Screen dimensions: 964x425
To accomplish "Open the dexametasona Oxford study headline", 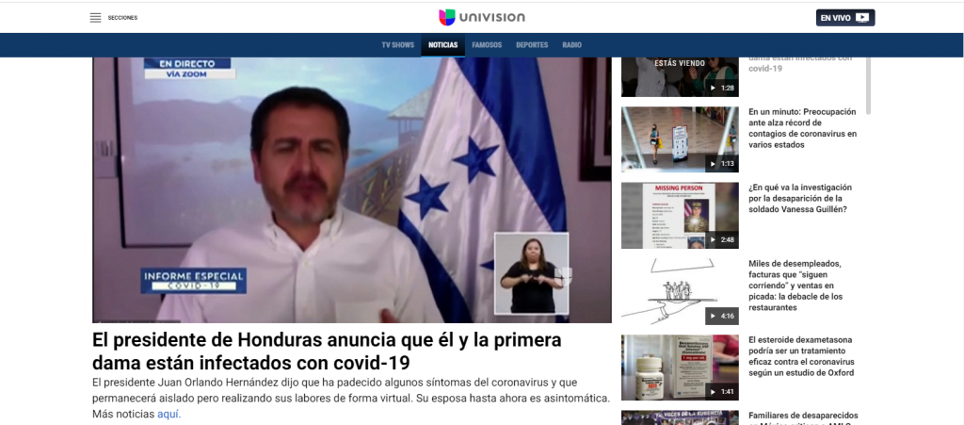I will click(x=802, y=357).
